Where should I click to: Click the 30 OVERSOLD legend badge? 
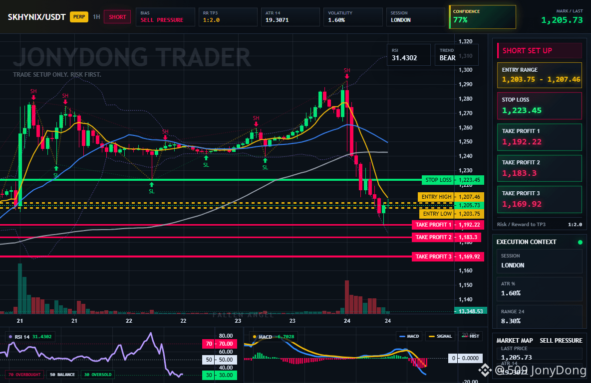[98, 375]
